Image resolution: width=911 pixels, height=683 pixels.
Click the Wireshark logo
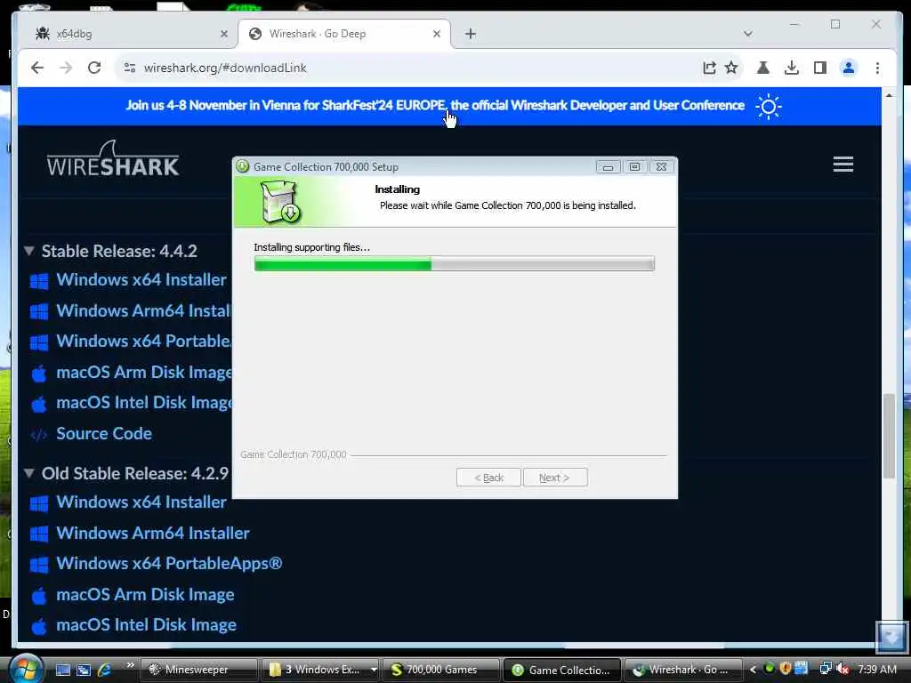pos(113,158)
